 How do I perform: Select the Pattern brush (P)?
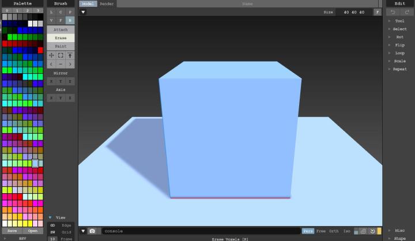pos(70,12)
